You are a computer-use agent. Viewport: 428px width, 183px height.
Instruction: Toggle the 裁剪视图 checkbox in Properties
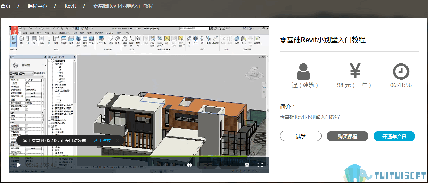[x=27, y=125]
